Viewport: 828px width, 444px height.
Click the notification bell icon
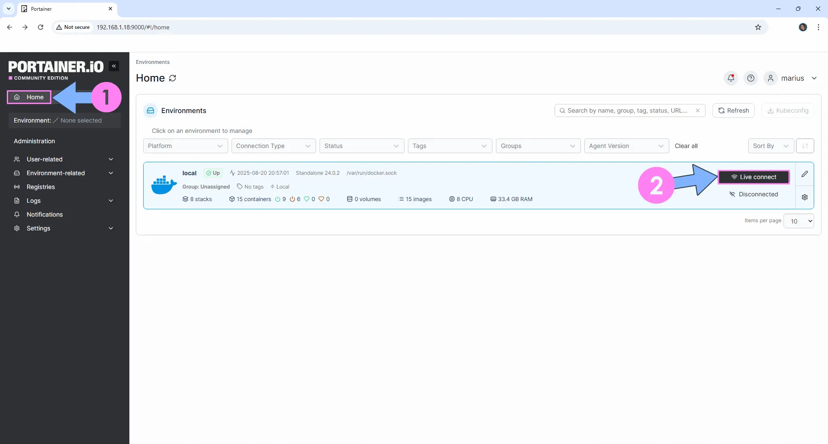731,78
